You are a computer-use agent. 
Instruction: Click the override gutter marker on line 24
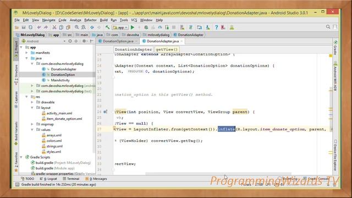105,112
